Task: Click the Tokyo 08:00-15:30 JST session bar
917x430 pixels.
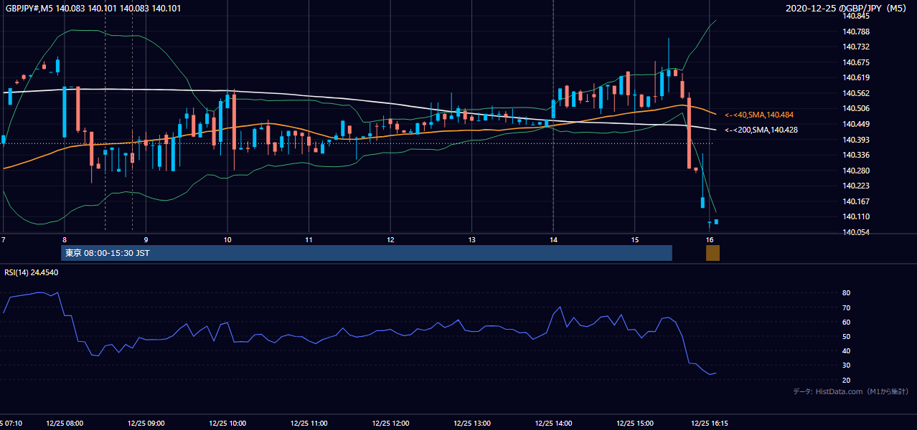Action: click(x=366, y=253)
